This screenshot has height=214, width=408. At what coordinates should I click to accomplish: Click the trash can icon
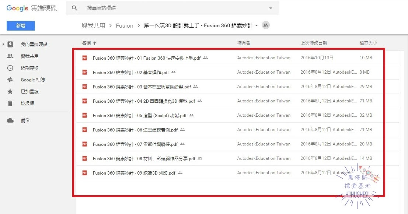click(10, 103)
